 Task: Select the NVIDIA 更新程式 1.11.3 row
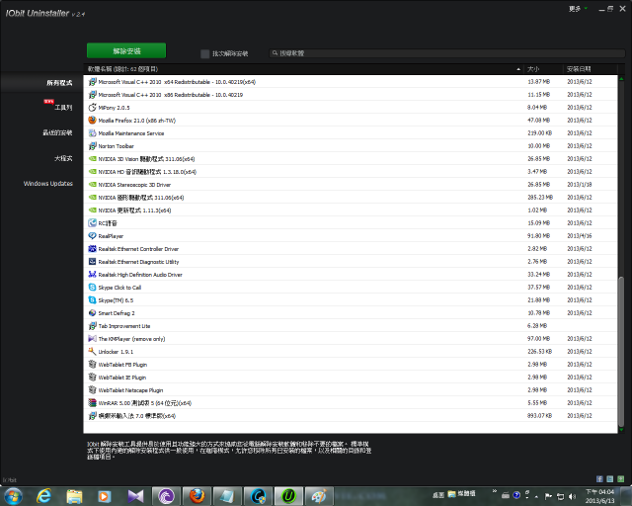coord(351,211)
